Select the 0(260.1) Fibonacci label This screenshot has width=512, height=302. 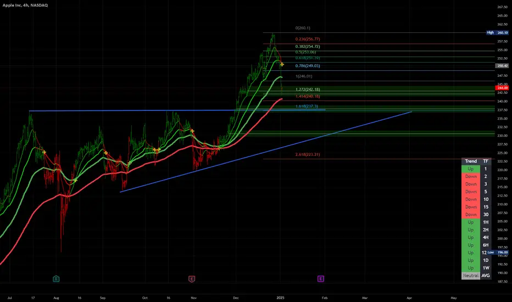(x=303, y=28)
